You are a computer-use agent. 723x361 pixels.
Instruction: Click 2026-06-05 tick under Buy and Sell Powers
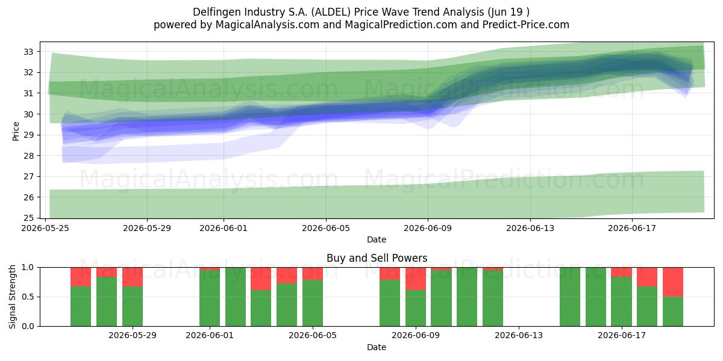coord(313,336)
